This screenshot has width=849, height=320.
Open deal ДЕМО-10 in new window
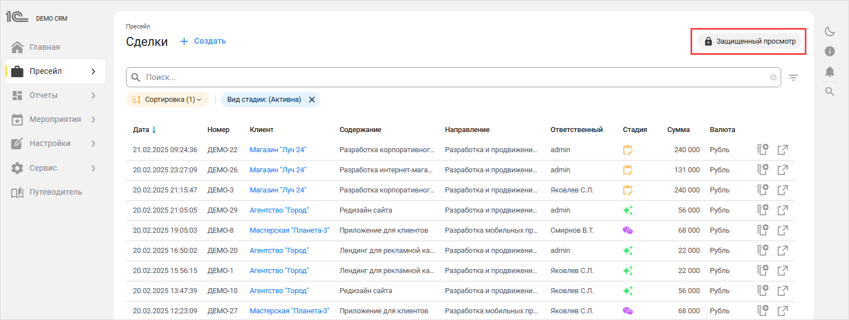[x=783, y=291]
